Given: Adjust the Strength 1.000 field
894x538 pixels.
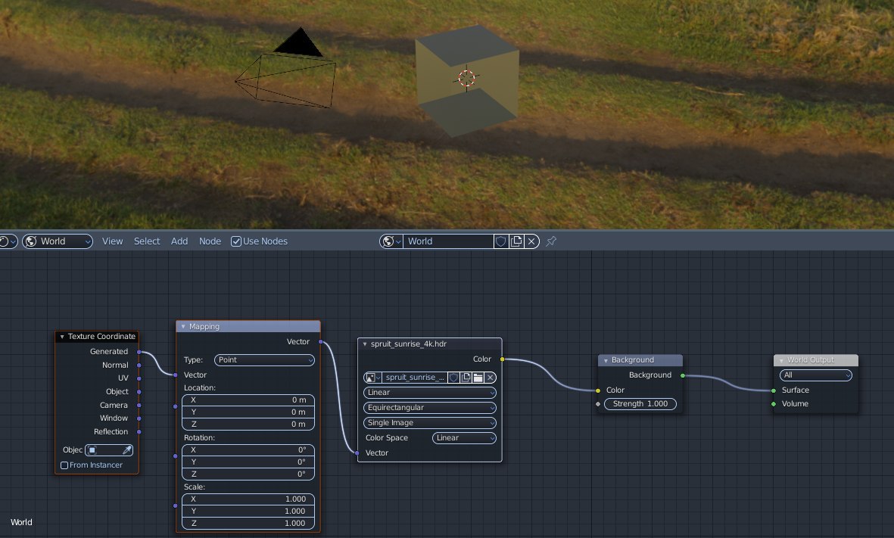Looking at the screenshot, I should click(640, 403).
